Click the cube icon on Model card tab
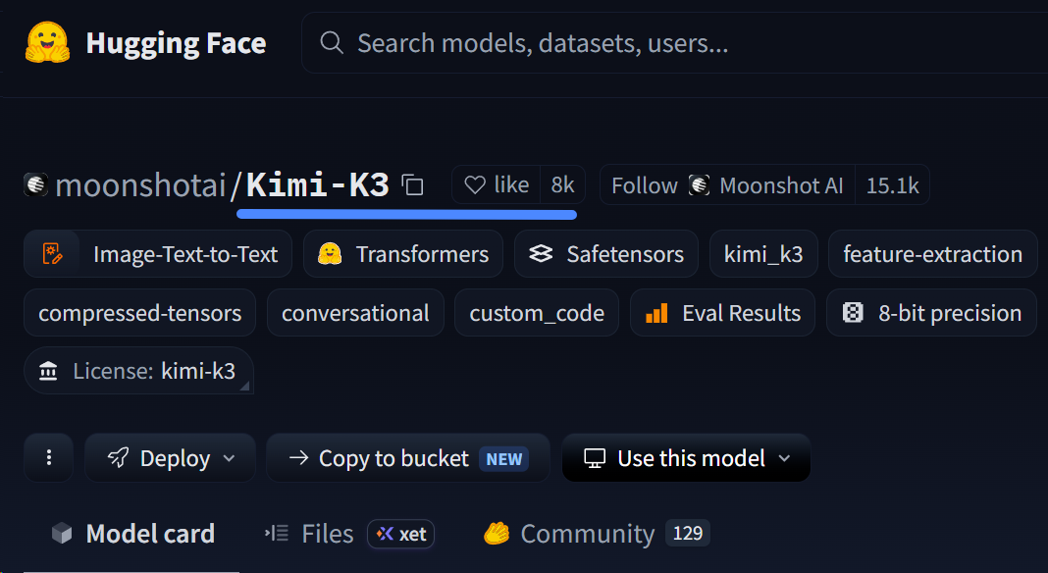 62,534
